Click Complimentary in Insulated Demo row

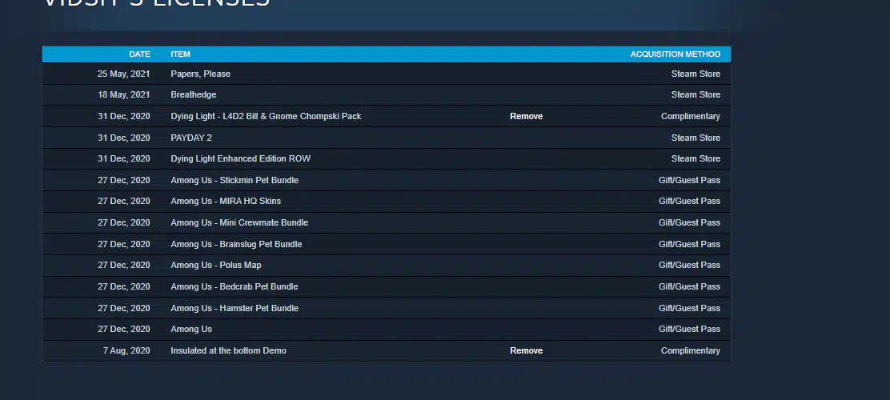(x=691, y=350)
